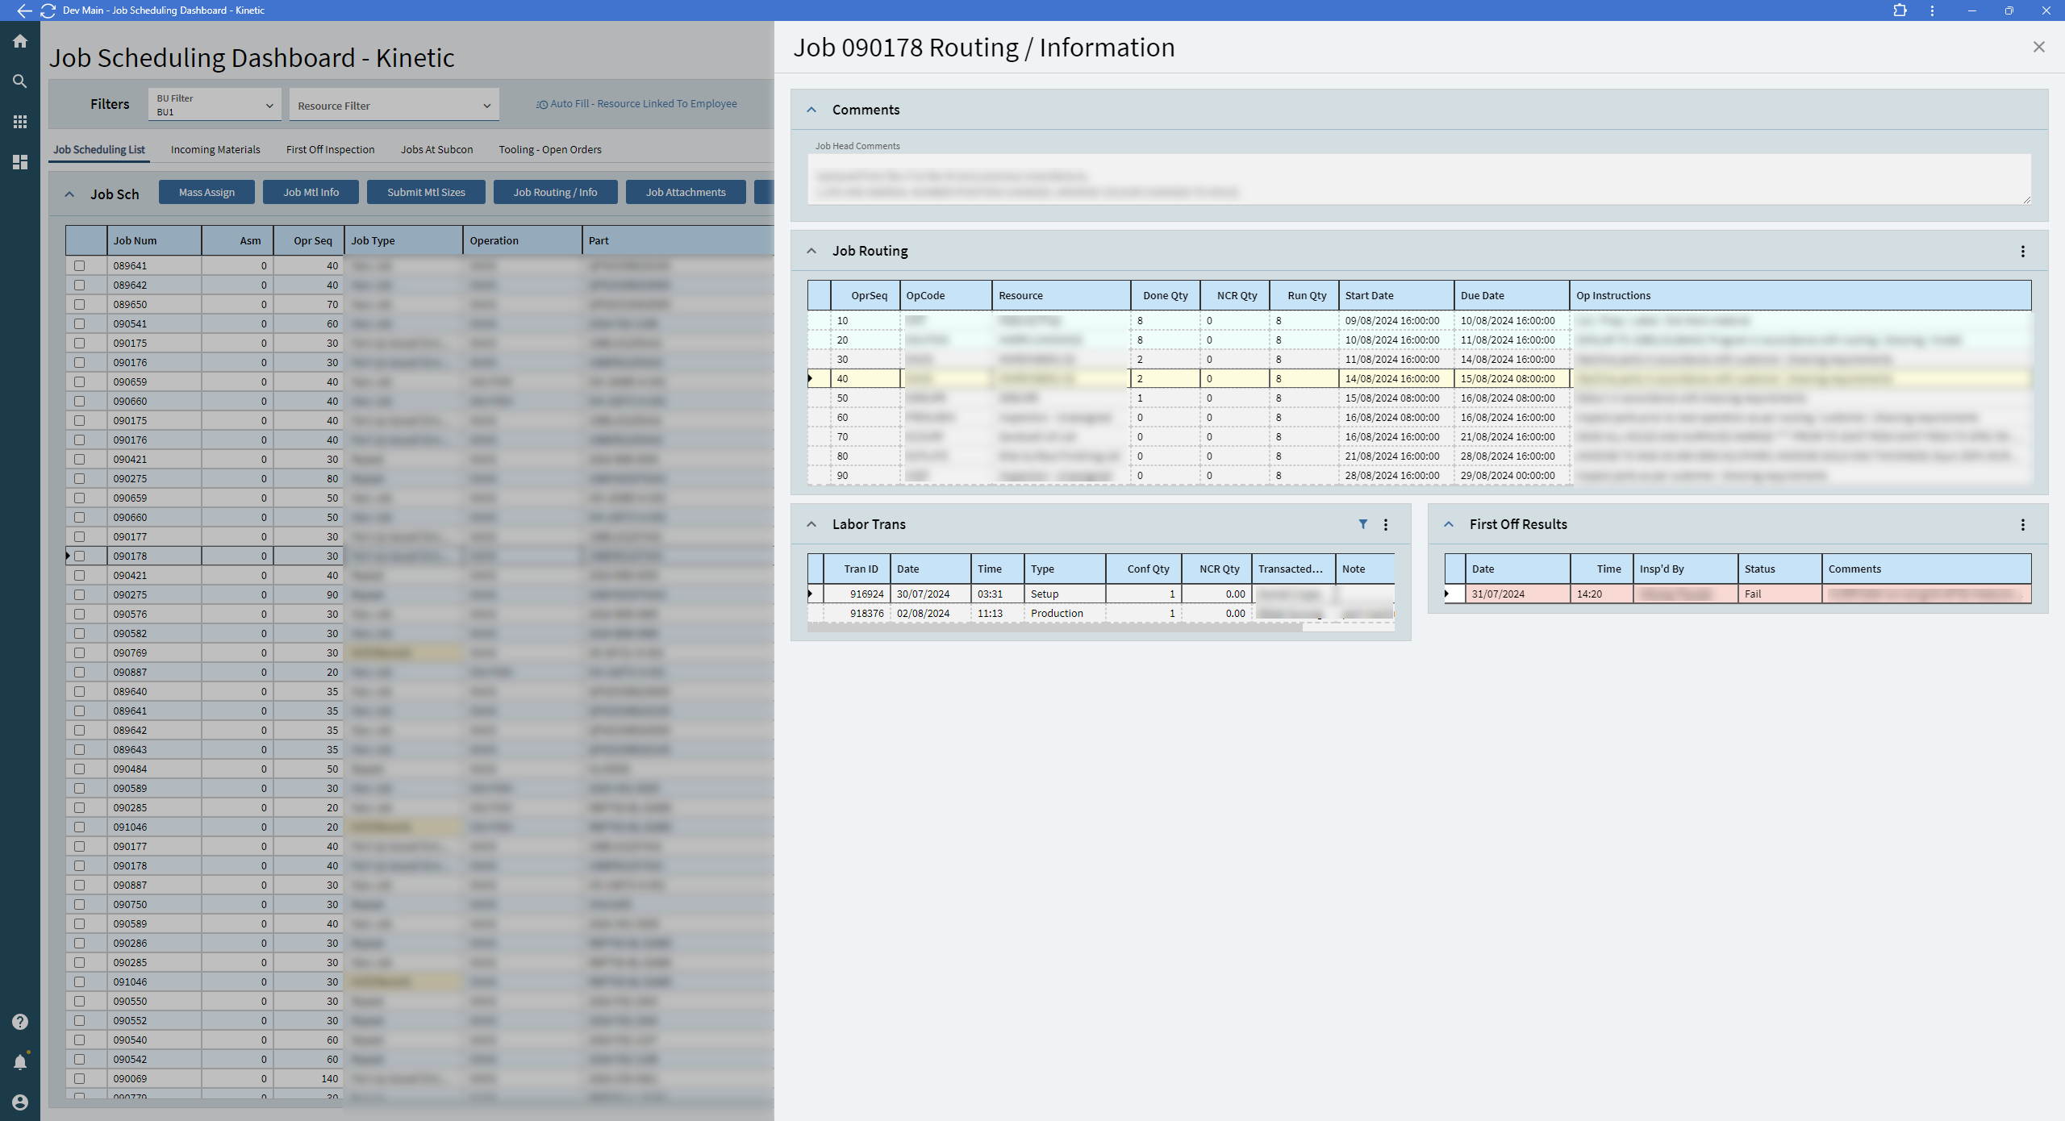
Task: Click in the Job Head Comments text box
Action: (1419, 180)
